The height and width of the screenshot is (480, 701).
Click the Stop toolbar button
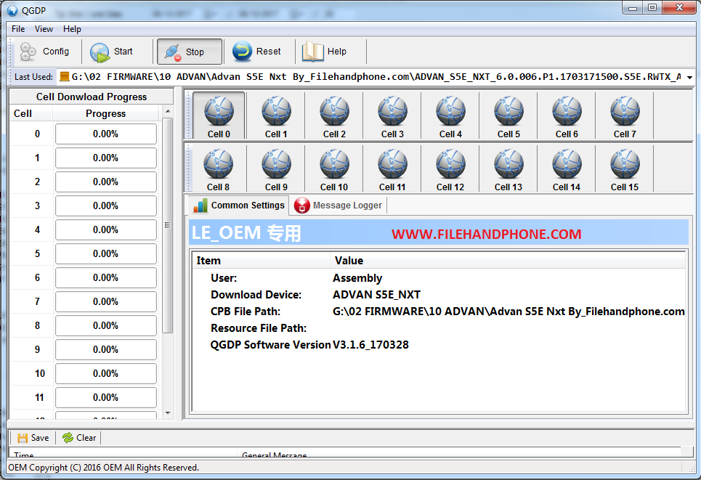click(x=190, y=52)
